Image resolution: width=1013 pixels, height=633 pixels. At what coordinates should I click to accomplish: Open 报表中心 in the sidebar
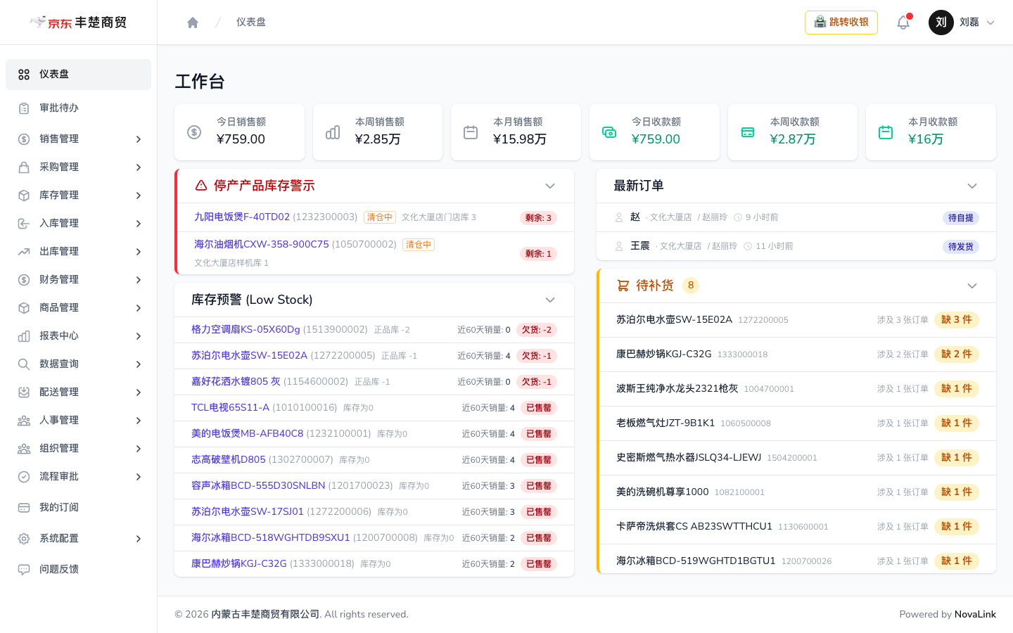click(78, 336)
